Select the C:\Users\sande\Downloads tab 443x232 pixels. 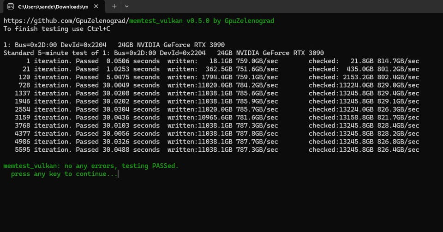coord(54,6)
